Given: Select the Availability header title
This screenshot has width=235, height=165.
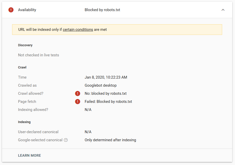Looking at the screenshot, I should point(27,10).
